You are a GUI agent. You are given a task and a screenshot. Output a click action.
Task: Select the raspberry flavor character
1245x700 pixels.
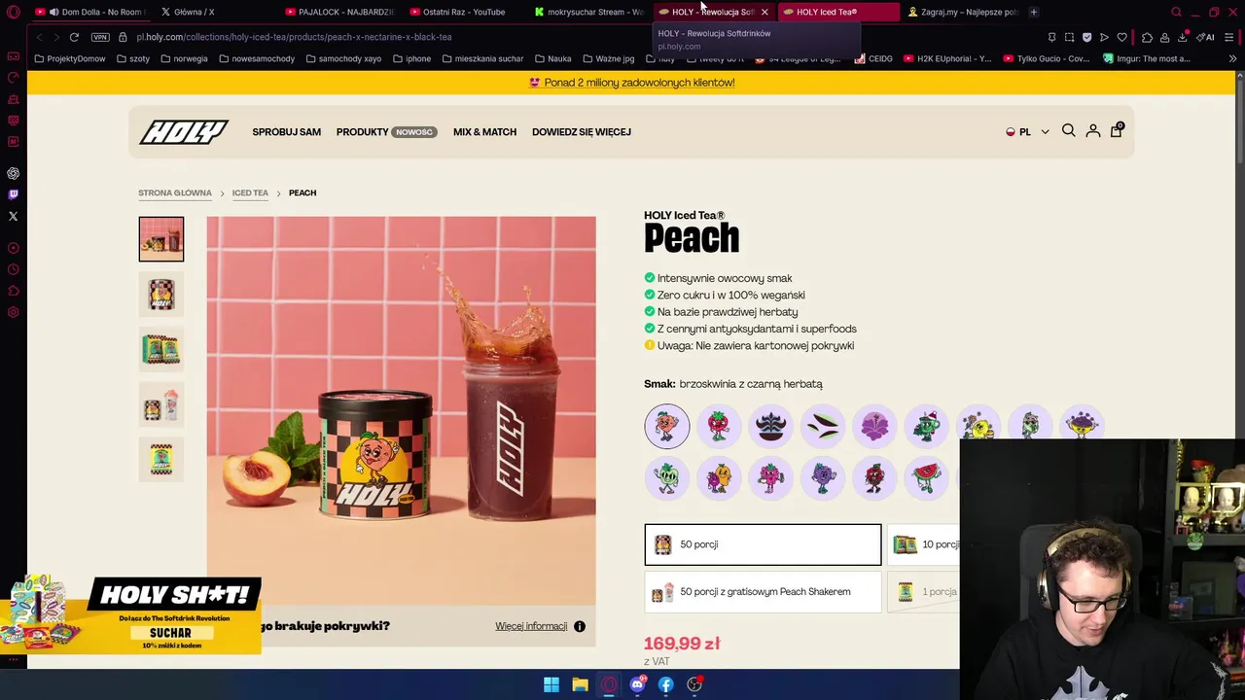coord(770,477)
